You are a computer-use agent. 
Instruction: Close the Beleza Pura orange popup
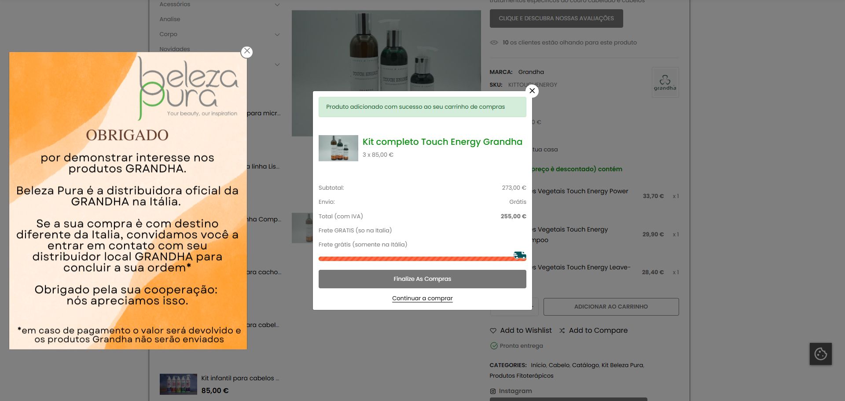tap(247, 52)
